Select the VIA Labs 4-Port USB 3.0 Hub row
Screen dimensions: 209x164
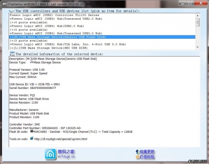click(x=102, y=44)
